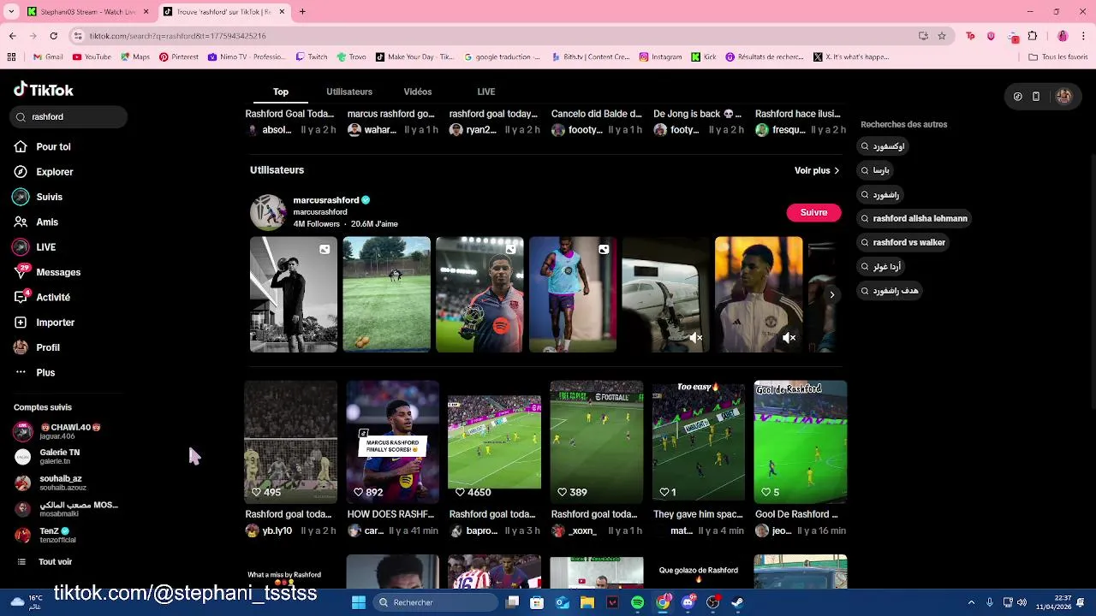The width and height of the screenshot is (1096, 616).
Task: Click the rashford search field
Action: click(x=68, y=116)
